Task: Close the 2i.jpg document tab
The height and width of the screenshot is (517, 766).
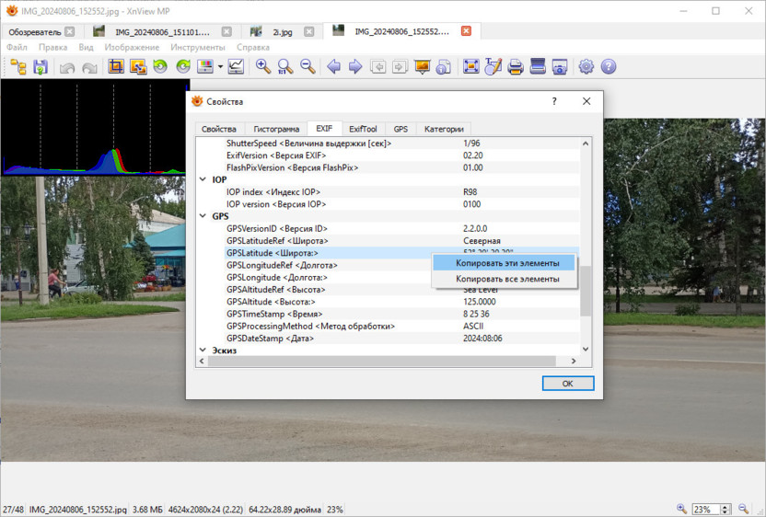Action: pyautogui.click(x=308, y=31)
